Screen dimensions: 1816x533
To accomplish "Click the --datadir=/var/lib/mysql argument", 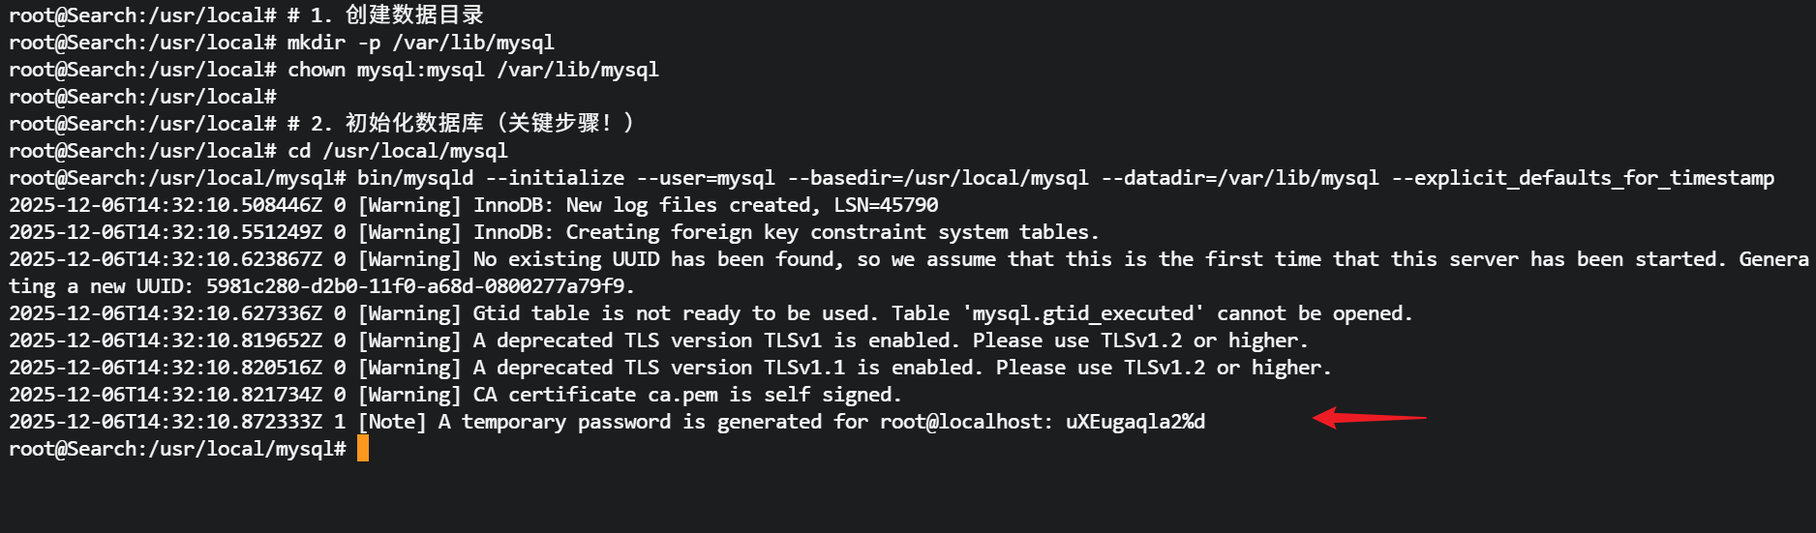I will [1239, 178].
